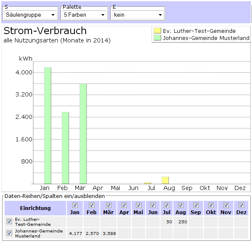
Task: Open the 'kein' effect dropdown
Action: [x=137, y=15]
